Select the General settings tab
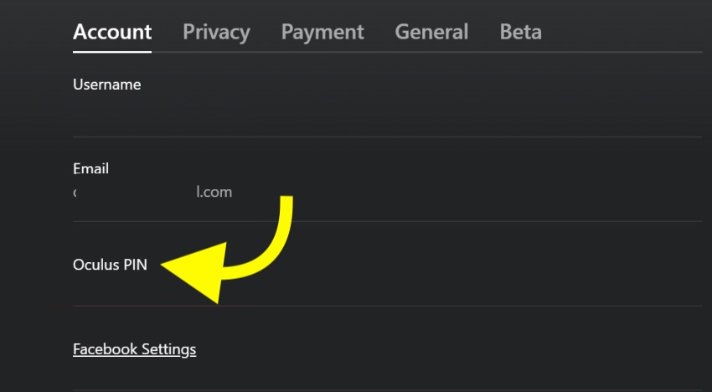 click(x=431, y=32)
